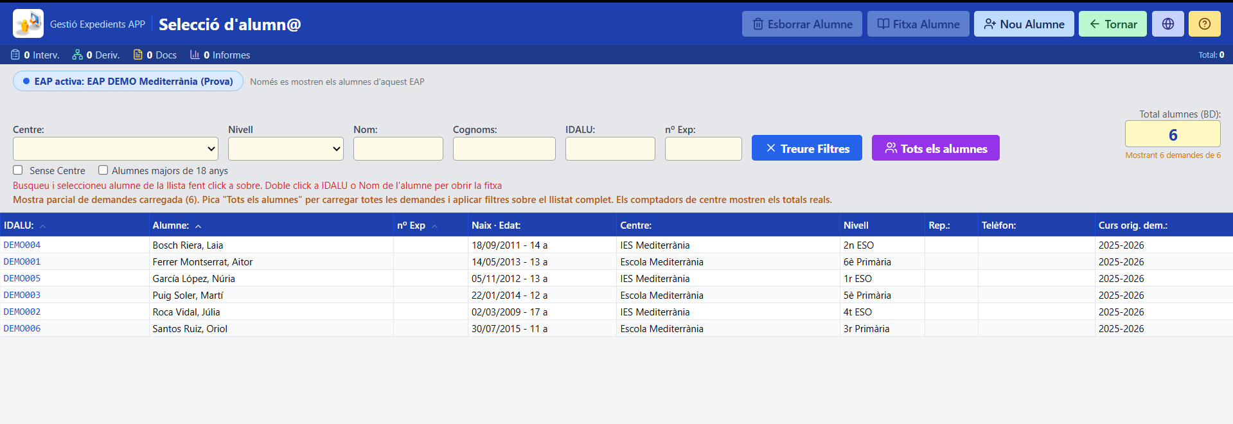Click the Nou Alumne button

1024,24
